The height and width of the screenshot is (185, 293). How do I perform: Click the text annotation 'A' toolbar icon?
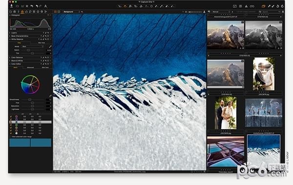click(x=45, y=6)
